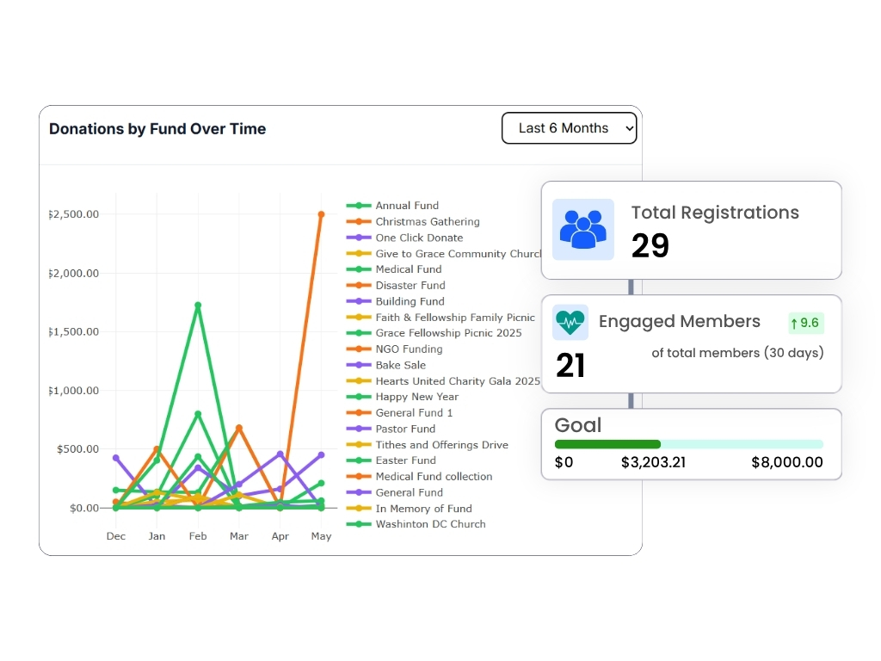Viewport: 881px width, 661px height.
Task: Click Bake Sale legend label
Action: pyautogui.click(x=401, y=365)
